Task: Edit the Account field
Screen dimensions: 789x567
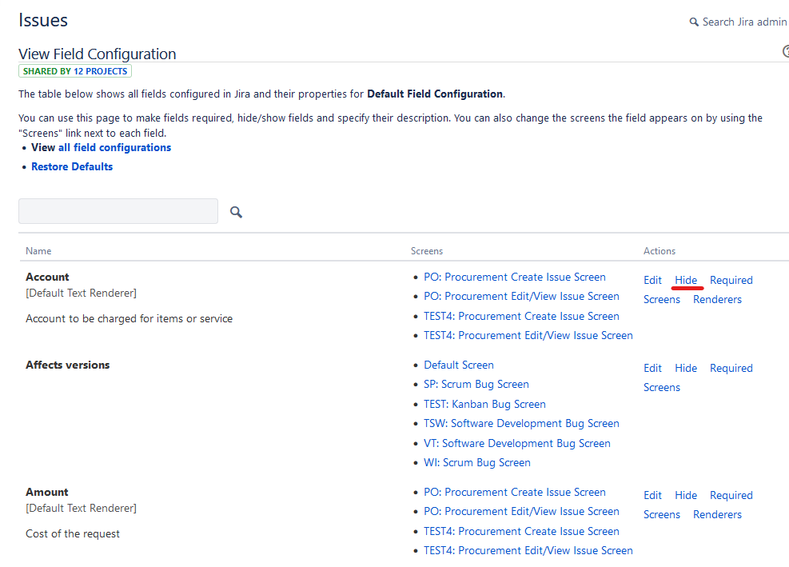Action: tap(652, 280)
